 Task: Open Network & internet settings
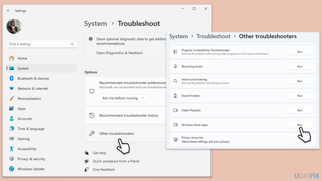[32, 88]
